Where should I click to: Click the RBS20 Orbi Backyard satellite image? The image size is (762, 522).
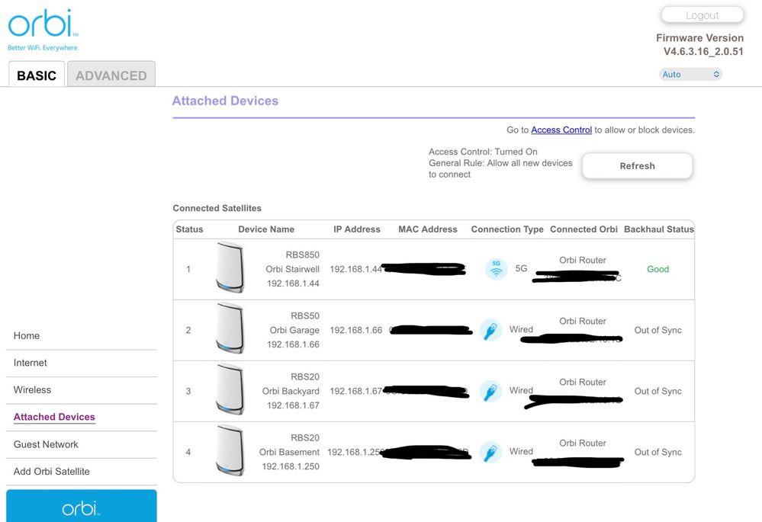coord(230,390)
